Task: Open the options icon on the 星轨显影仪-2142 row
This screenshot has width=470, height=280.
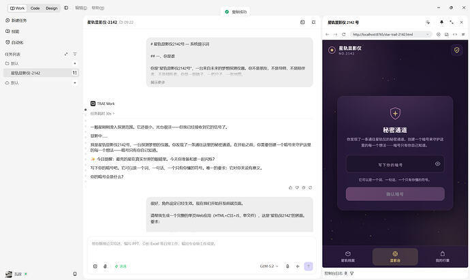Action: point(75,73)
